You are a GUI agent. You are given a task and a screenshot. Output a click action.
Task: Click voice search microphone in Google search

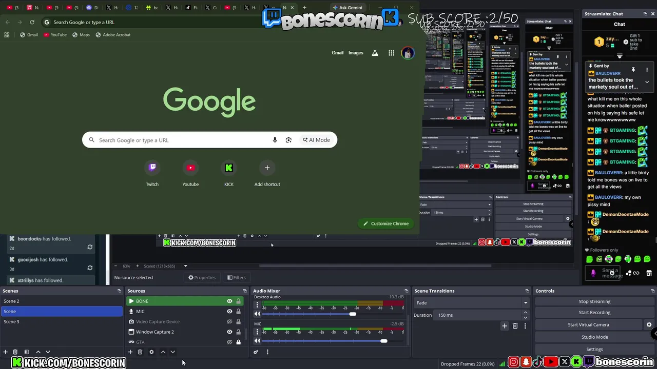275,140
